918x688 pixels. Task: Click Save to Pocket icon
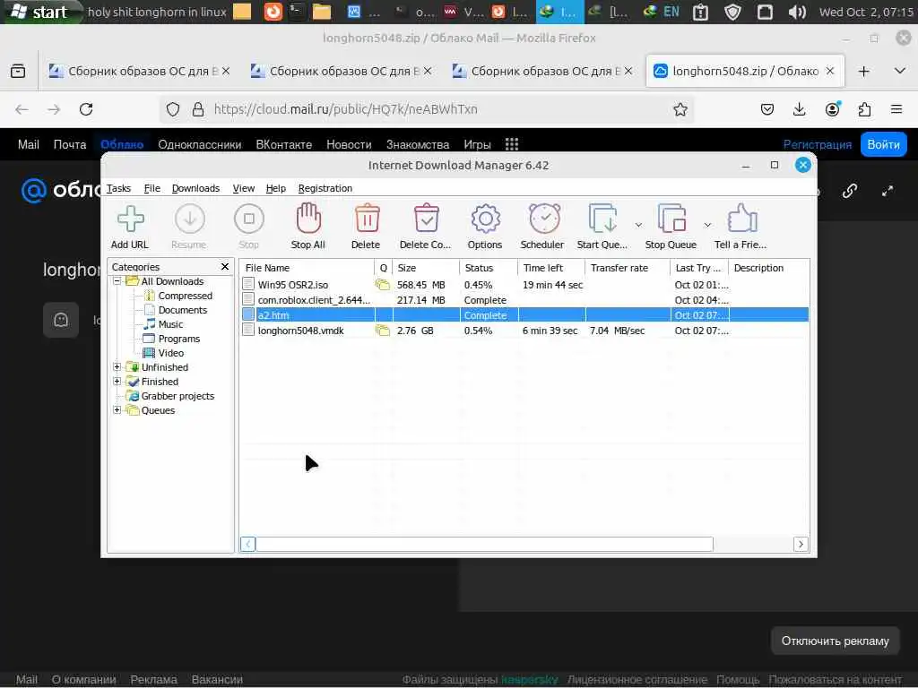(767, 109)
